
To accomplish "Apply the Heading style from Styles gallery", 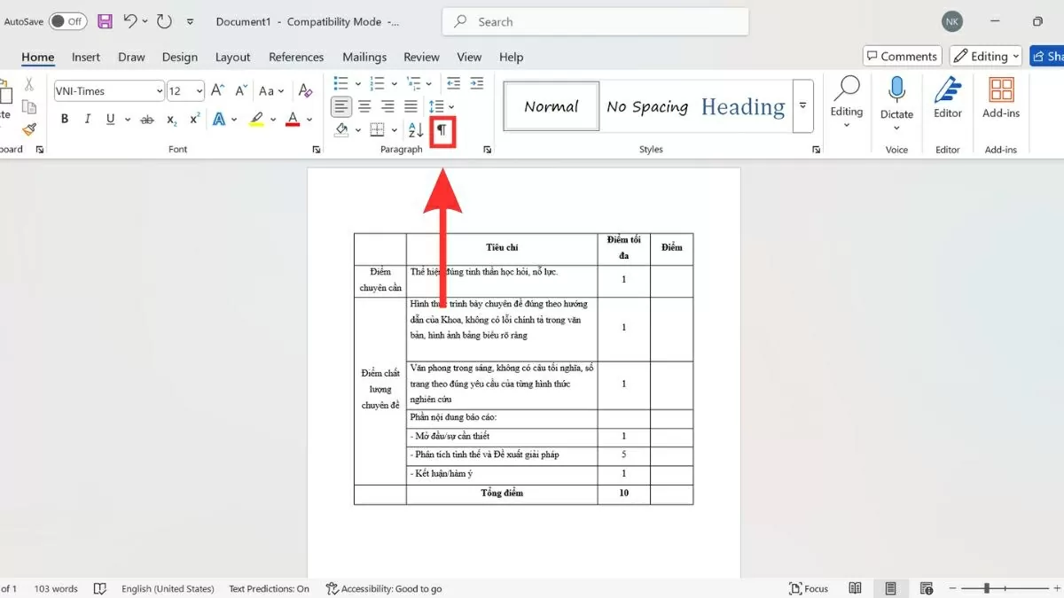I will point(743,106).
